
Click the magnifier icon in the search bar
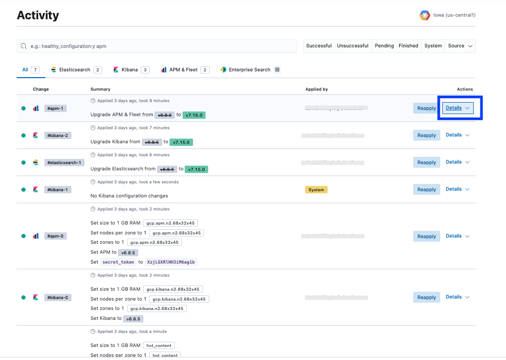pyautogui.click(x=23, y=46)
